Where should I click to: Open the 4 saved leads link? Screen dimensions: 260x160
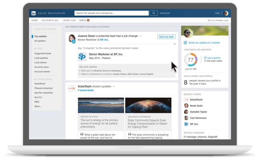tap(85, 90)
